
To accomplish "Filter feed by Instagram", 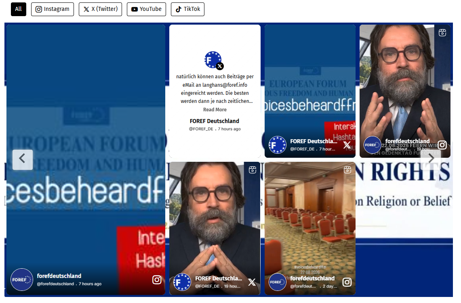I will [x=53, y=9].
